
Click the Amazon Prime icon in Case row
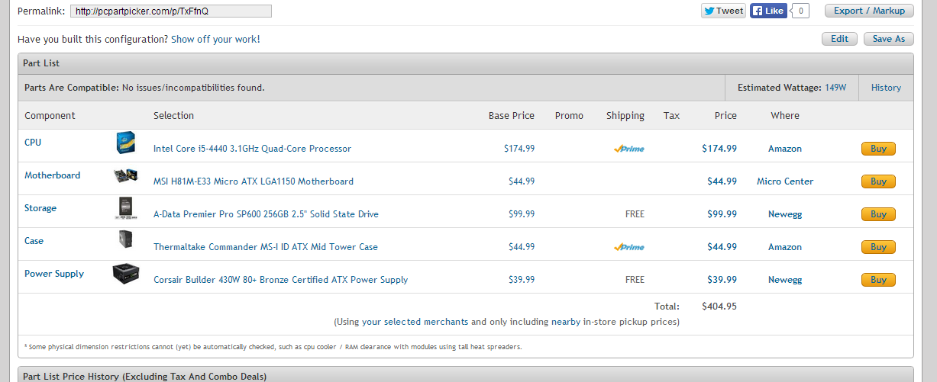[628, 247]
